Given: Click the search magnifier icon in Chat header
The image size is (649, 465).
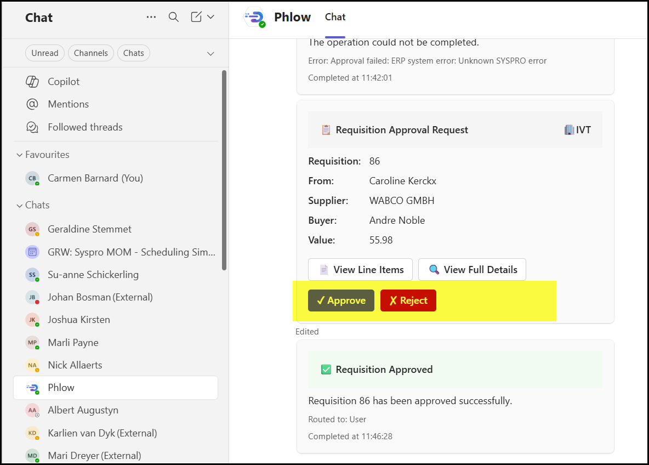Looking at the screenshot, I should click(174, 17).
